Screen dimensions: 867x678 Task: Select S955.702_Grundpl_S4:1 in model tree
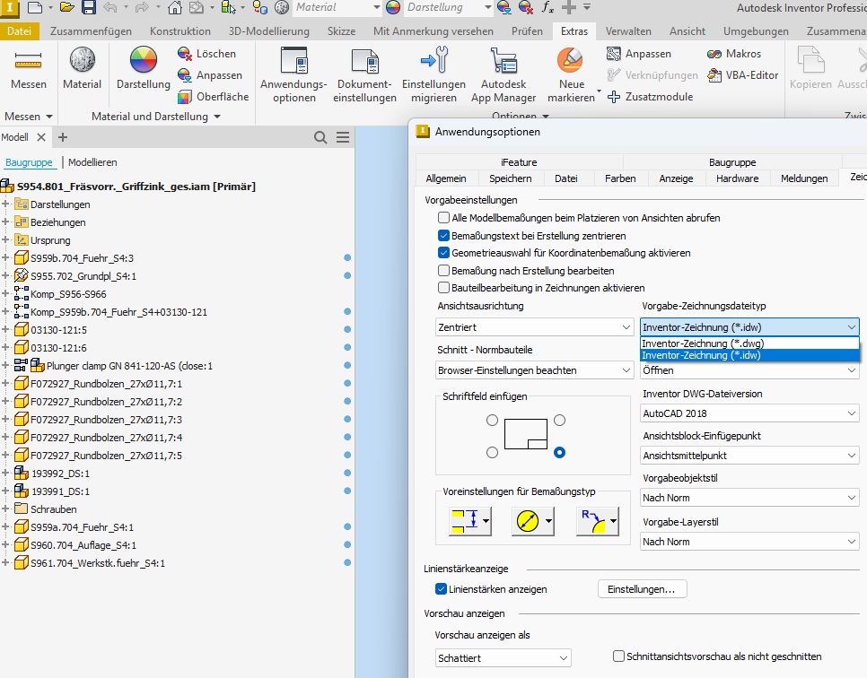[83, 276]
